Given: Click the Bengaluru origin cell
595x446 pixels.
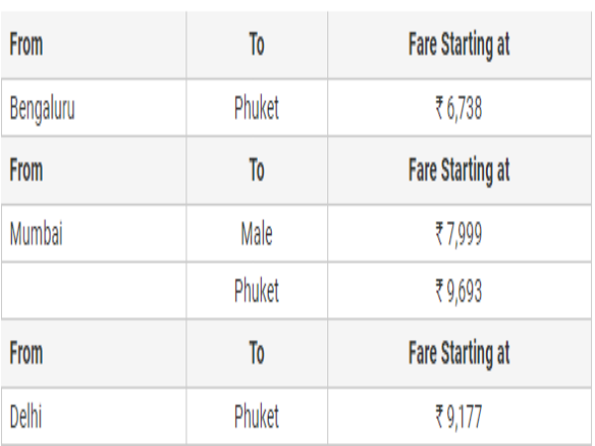Looking at the screenshot, I should click(x=43, y=108).
